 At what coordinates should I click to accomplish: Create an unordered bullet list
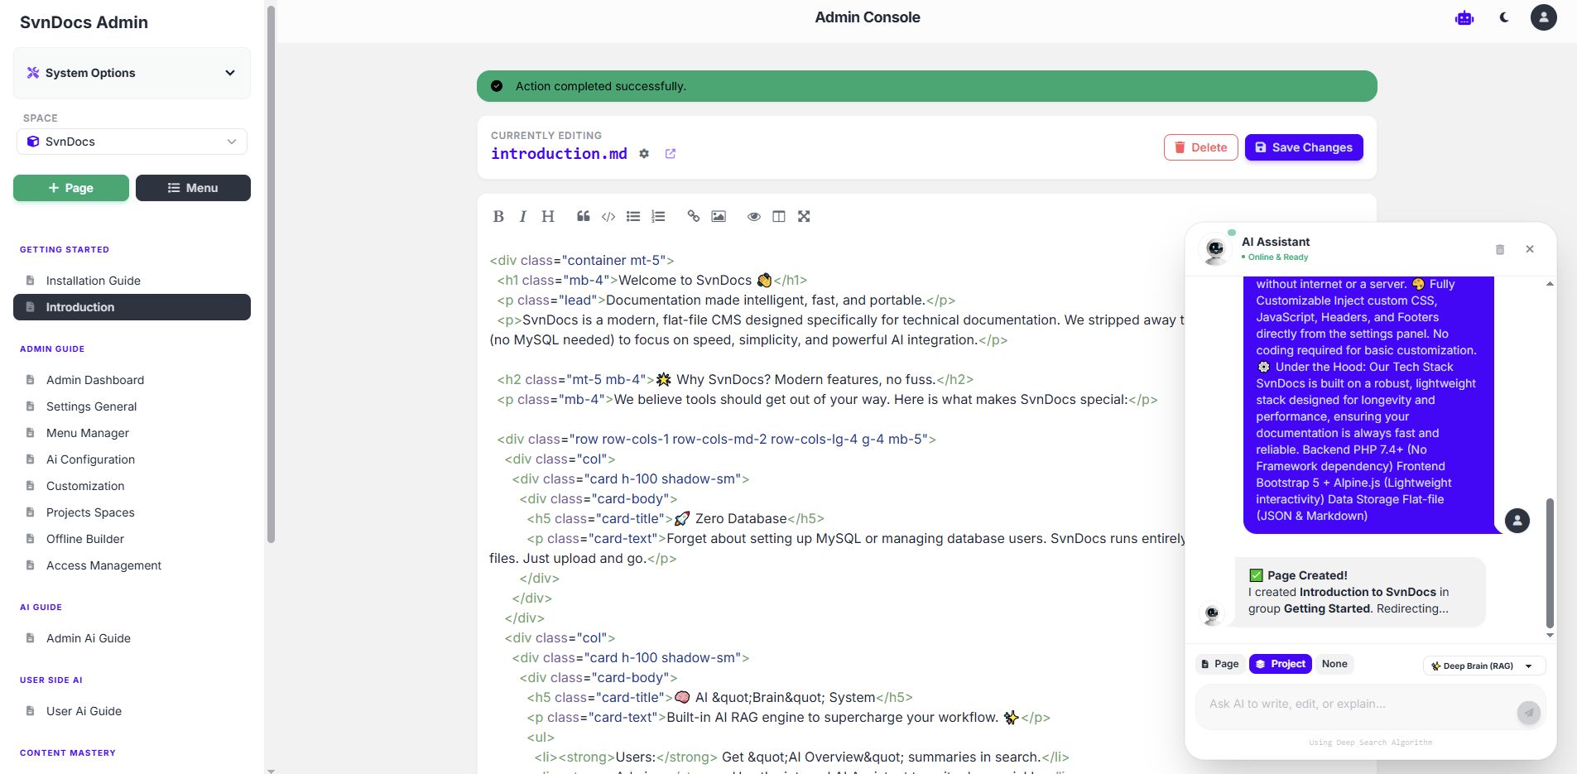click(x=633, y=216)
